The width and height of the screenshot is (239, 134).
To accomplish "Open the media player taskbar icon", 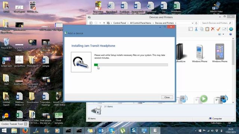I will [57, 131].
